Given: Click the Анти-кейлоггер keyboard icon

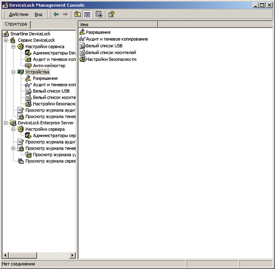Looking at the screenshot, I should (x=28, y=66).
